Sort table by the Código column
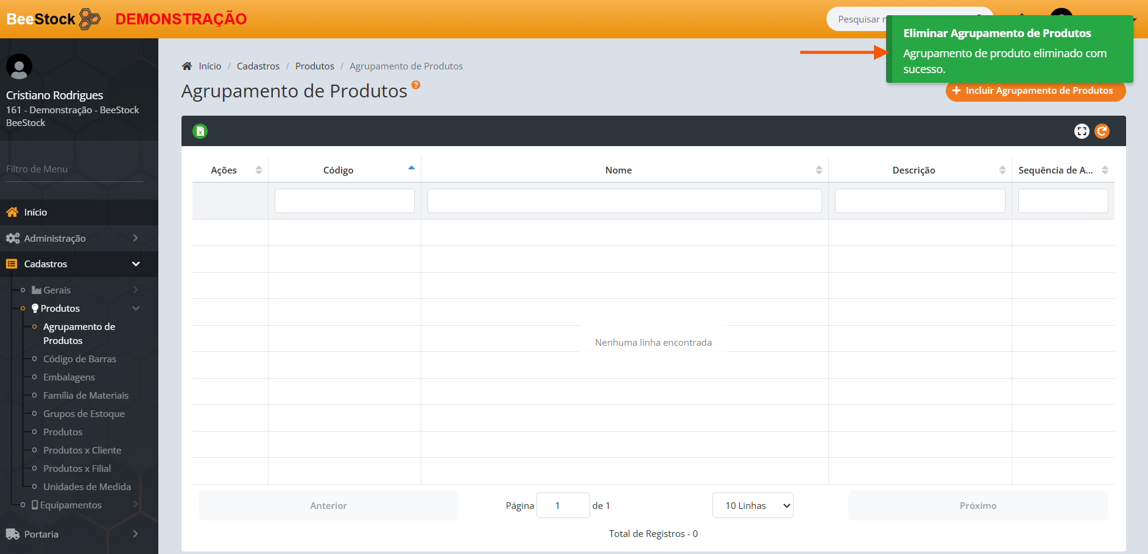The height and width of the screenshot is (554, 1148). click(338, 170)
